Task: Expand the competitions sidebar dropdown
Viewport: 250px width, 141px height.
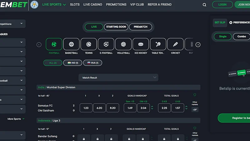Action: point(13,24)
